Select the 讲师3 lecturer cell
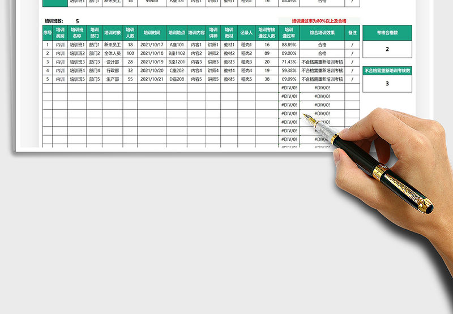453x314 pixels. [x=213, y=62]
